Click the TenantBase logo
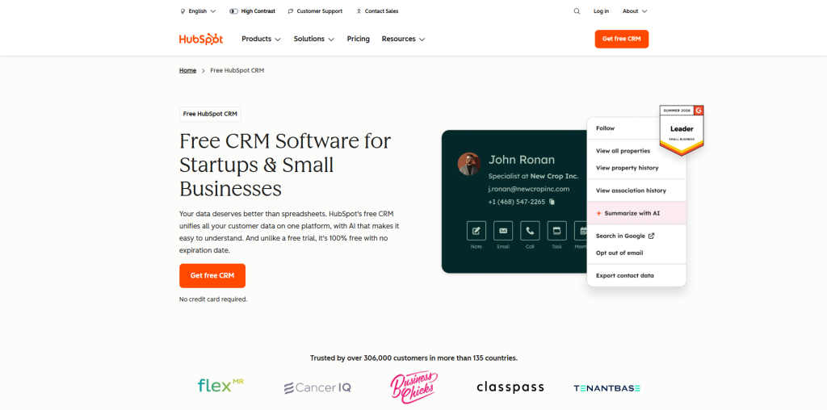The image size is (827, 410). click(x=607, y=388)
